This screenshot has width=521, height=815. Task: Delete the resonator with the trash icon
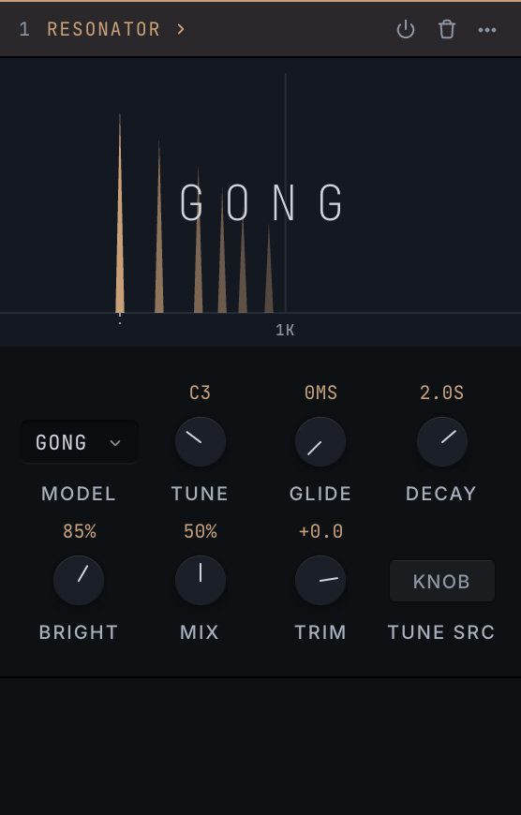[447, 30]
